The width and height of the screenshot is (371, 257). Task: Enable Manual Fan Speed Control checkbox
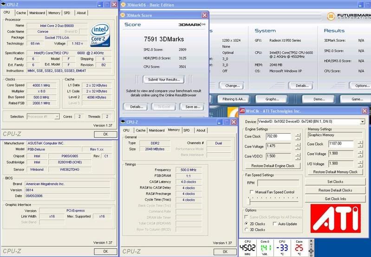(x=251, y=192)
